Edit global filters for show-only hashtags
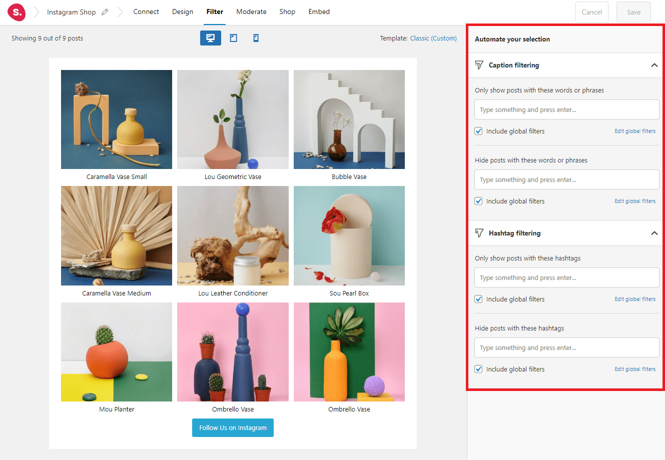The height and width of the screenshot is (460, 665). pyautogui.click(x=635, y=299)
